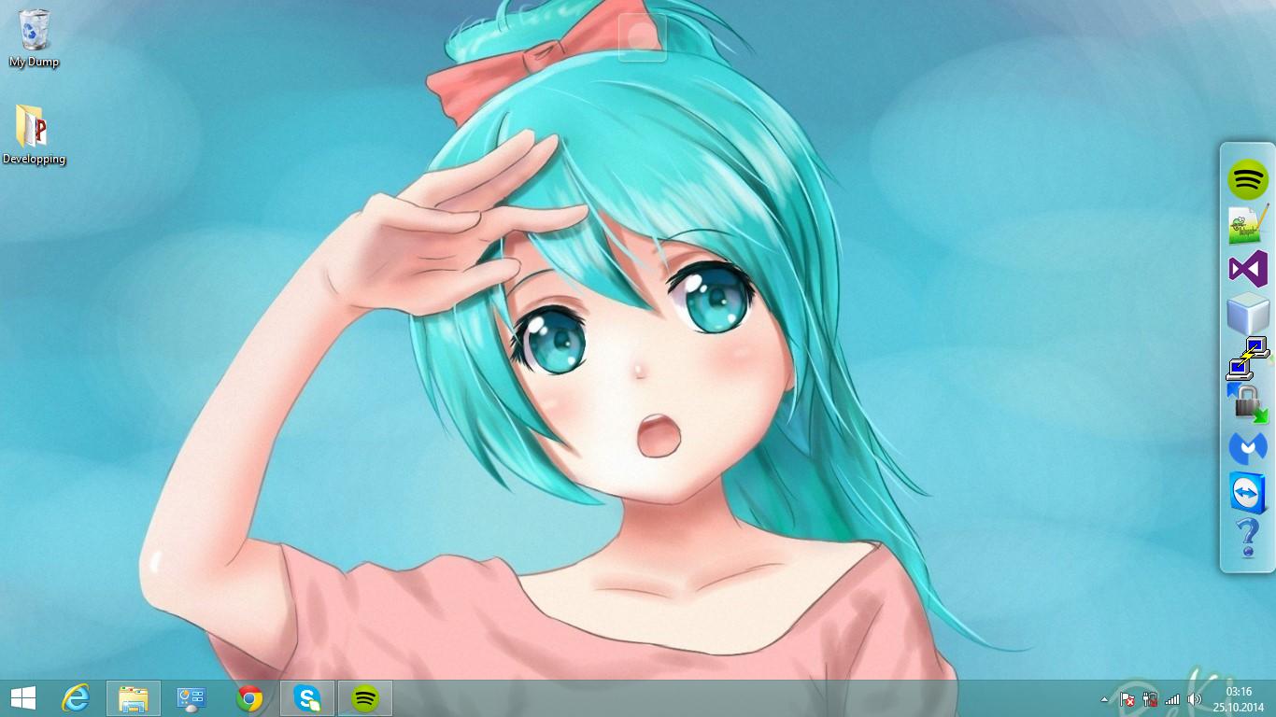Open Google Chrome from the taskbar
The image size is (1276, 717).
click(249, 698)
